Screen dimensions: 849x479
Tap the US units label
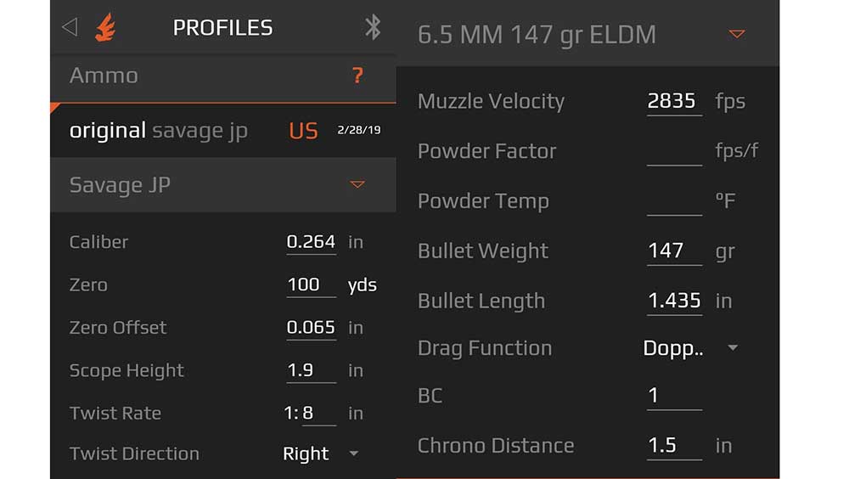pos(303,131)
